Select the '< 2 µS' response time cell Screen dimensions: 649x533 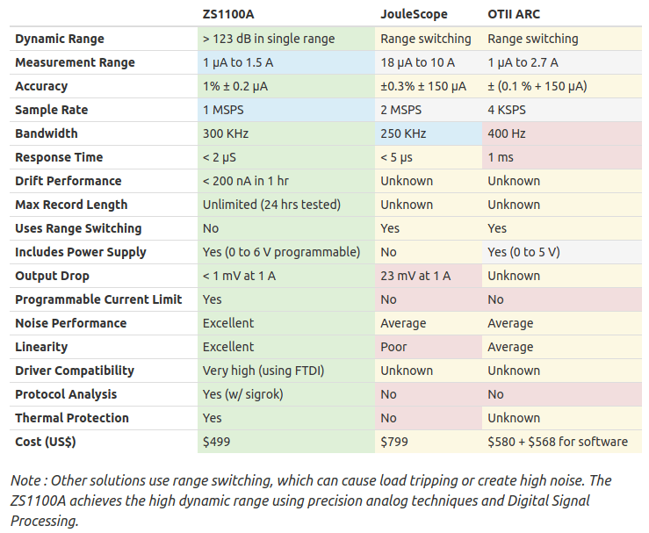coord(286,157)
